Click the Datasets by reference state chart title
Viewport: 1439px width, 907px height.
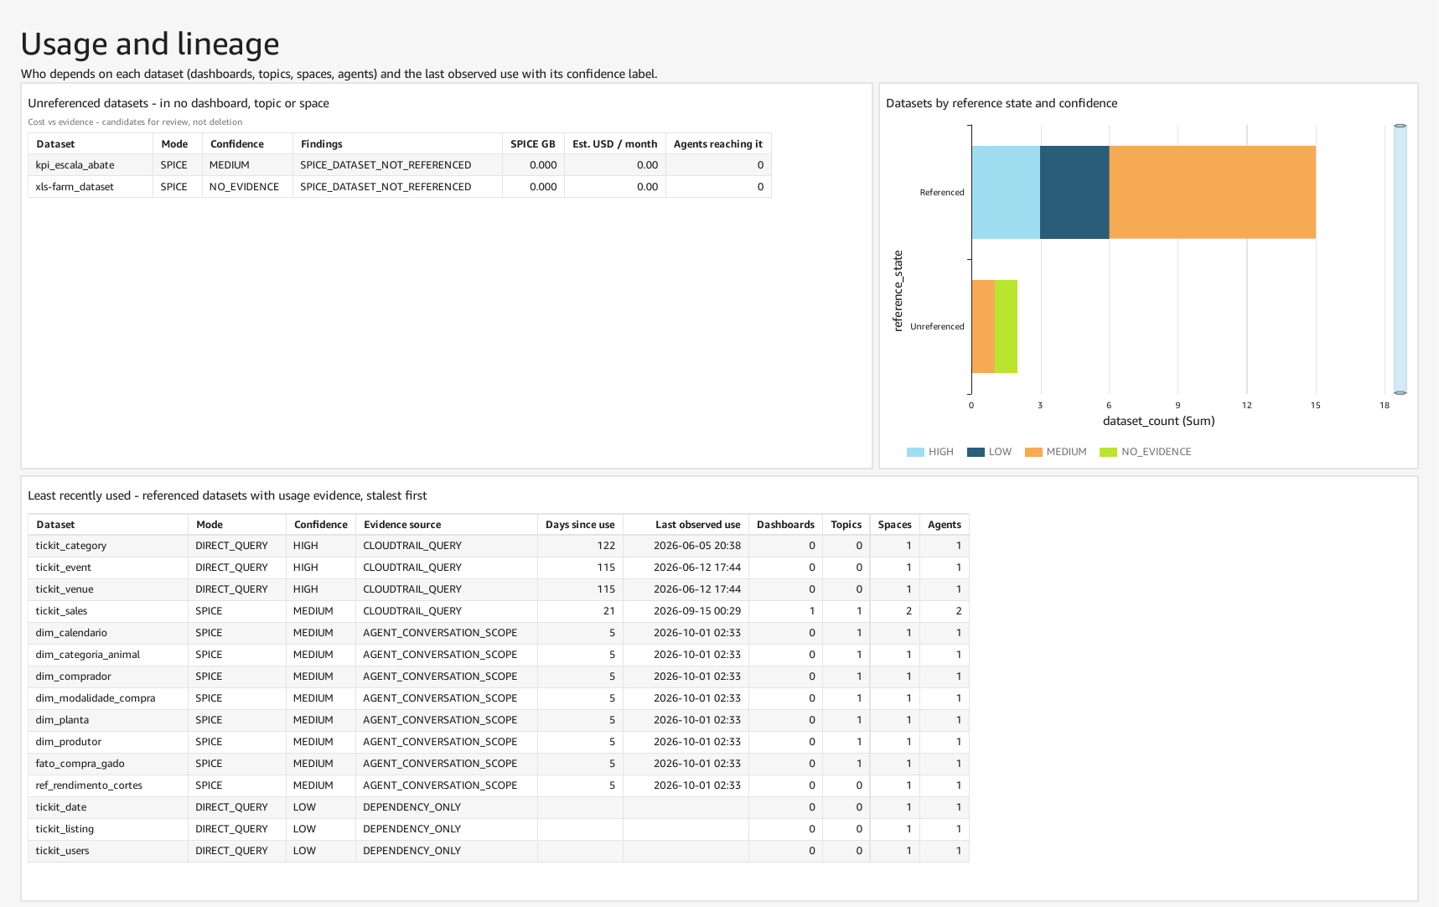(x=1002, y=103)
